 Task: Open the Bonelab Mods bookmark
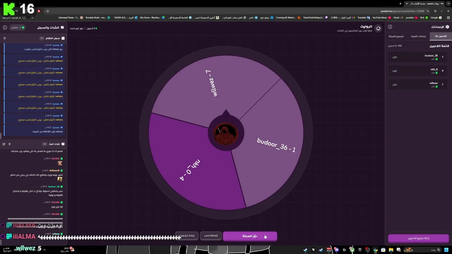click(98, 18)
